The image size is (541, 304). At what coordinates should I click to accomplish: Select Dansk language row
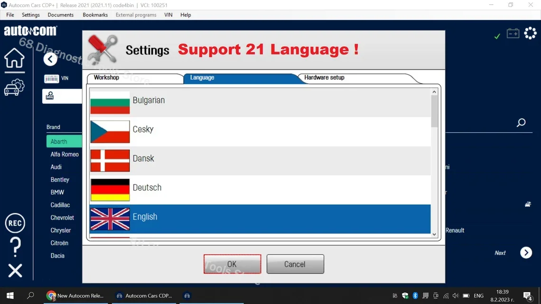[260, 161]
